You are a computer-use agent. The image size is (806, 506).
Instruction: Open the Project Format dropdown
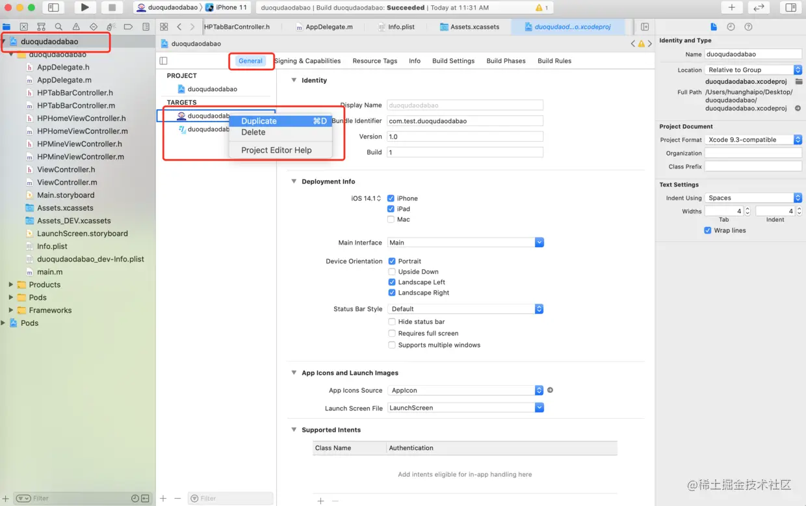click(753, 140)
